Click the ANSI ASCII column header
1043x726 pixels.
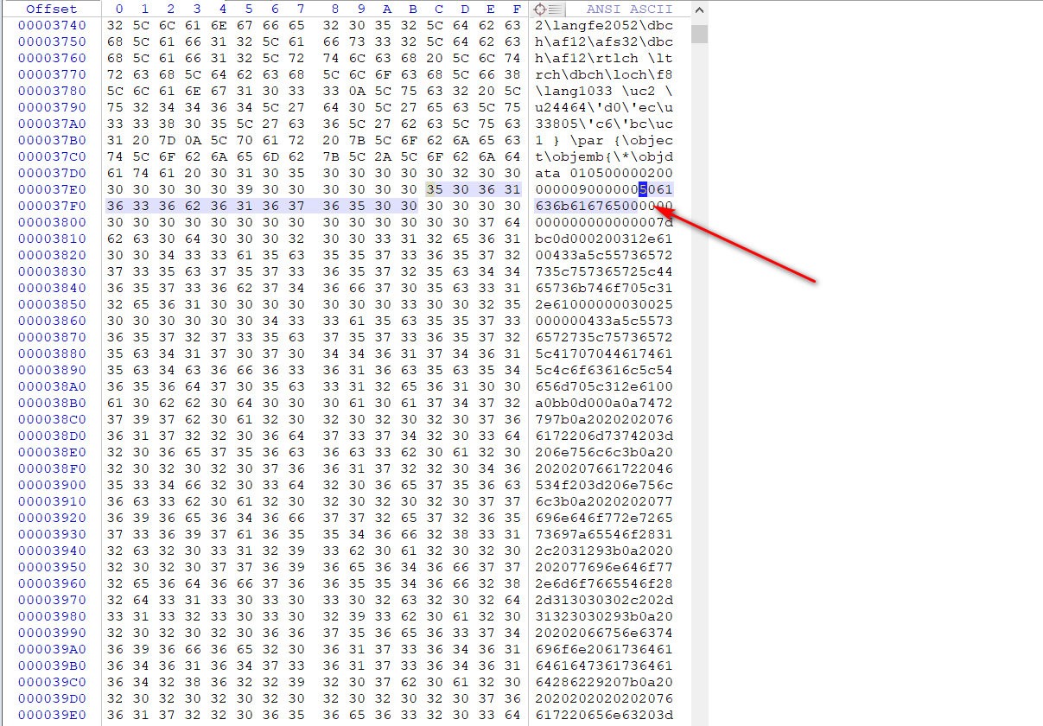628,10
